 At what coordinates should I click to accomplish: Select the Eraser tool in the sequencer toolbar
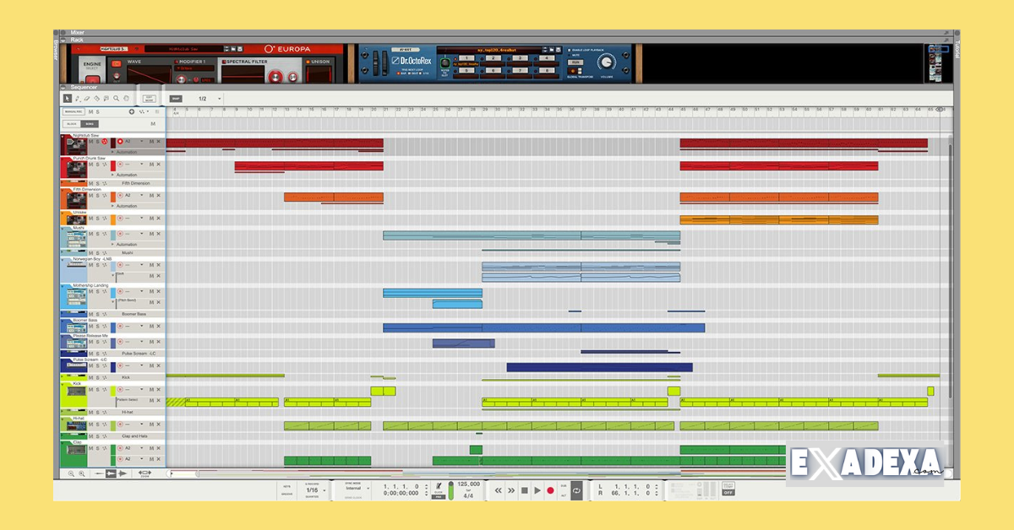point(86,98)
